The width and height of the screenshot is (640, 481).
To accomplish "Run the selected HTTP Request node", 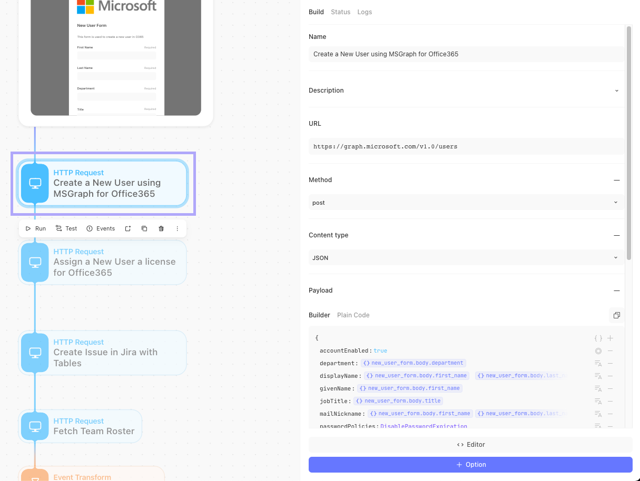I will click(x=36, y=228).
